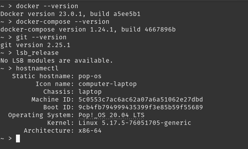Click the Machine ID hexadecimal value
248x149 pixels.
141,100
